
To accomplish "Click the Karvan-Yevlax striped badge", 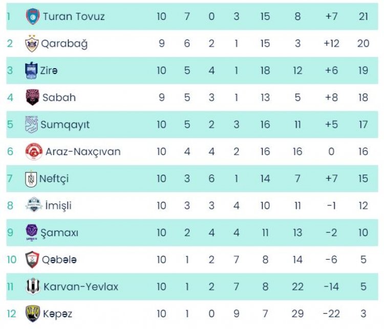I will [x=33, y=286].
